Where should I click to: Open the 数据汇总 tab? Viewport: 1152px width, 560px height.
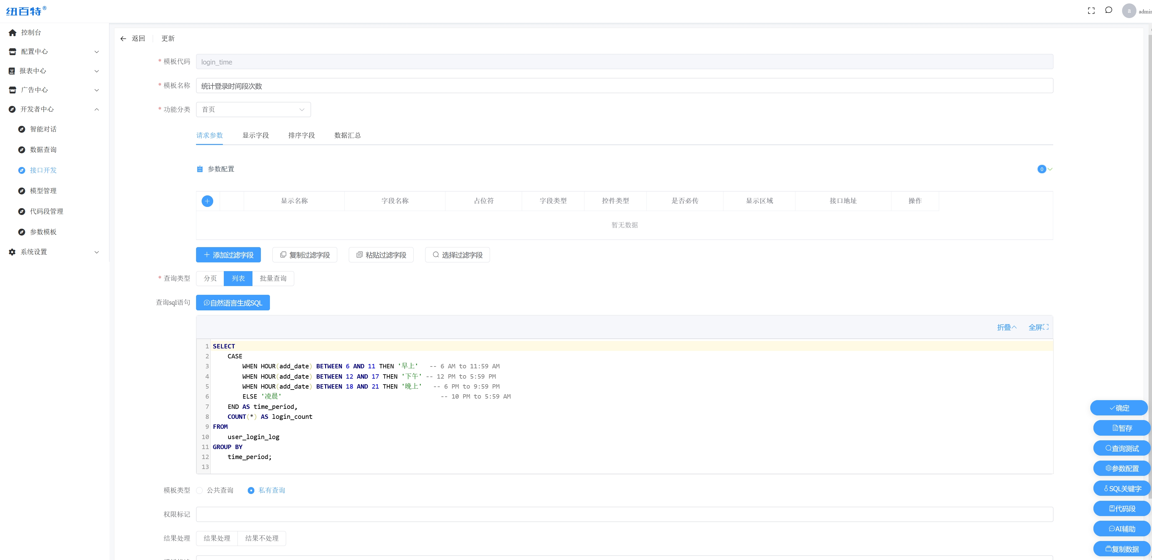pyautogui.click(x=347, y=135)
